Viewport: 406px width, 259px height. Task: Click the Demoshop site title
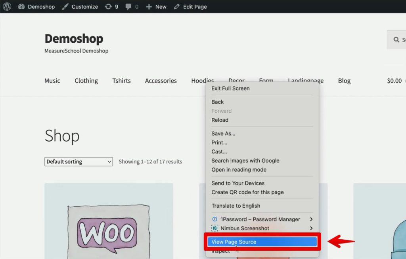click(x=74, y=39)
